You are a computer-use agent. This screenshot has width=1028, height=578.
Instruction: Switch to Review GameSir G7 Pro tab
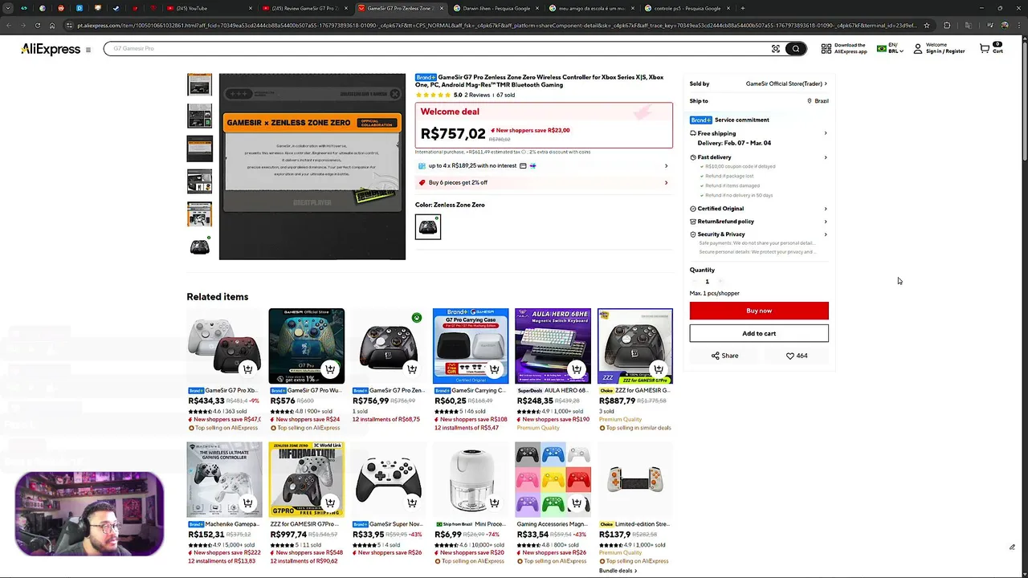click(305, 8)
